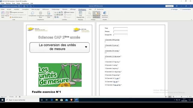This screenshot has width=193, height=108.
Task: Switch to the Références tab
Action: click(x=46, y=9)
